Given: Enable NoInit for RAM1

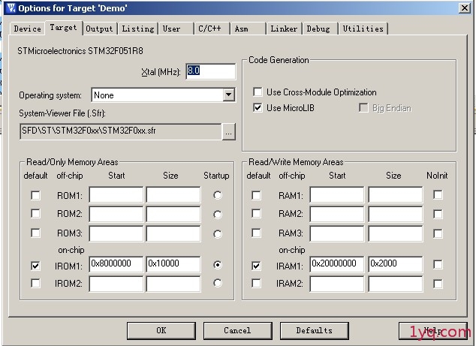Looking at the screenshot, I should (438, 194).
